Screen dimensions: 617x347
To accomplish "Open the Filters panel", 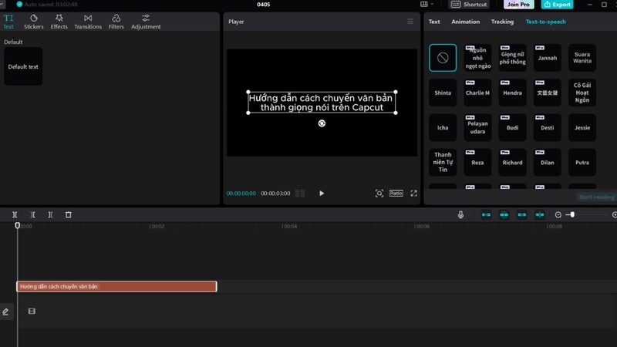I will 116,22.
